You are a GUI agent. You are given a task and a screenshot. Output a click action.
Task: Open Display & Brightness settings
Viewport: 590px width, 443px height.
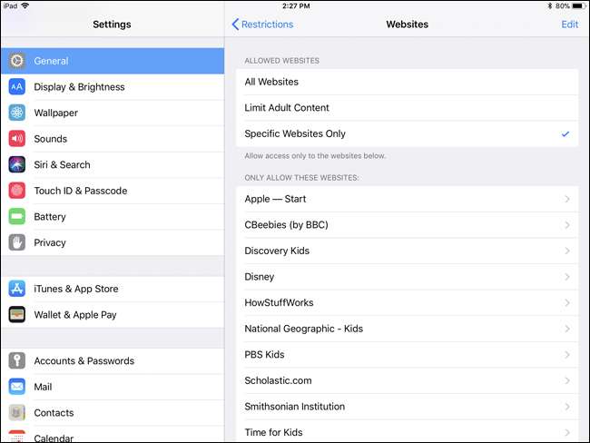[x=113, y=86]
